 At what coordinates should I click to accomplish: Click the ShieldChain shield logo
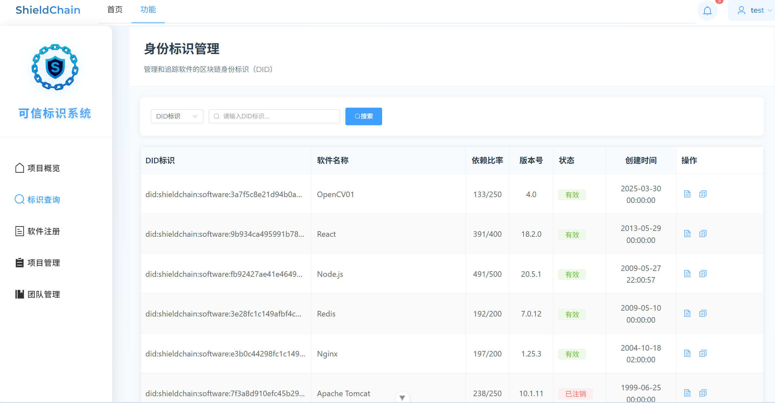(x=55, y=67)
